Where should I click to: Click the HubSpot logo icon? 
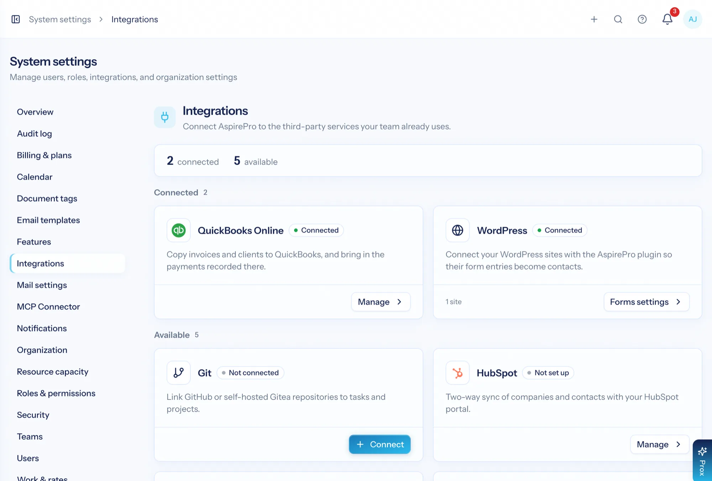457,373
